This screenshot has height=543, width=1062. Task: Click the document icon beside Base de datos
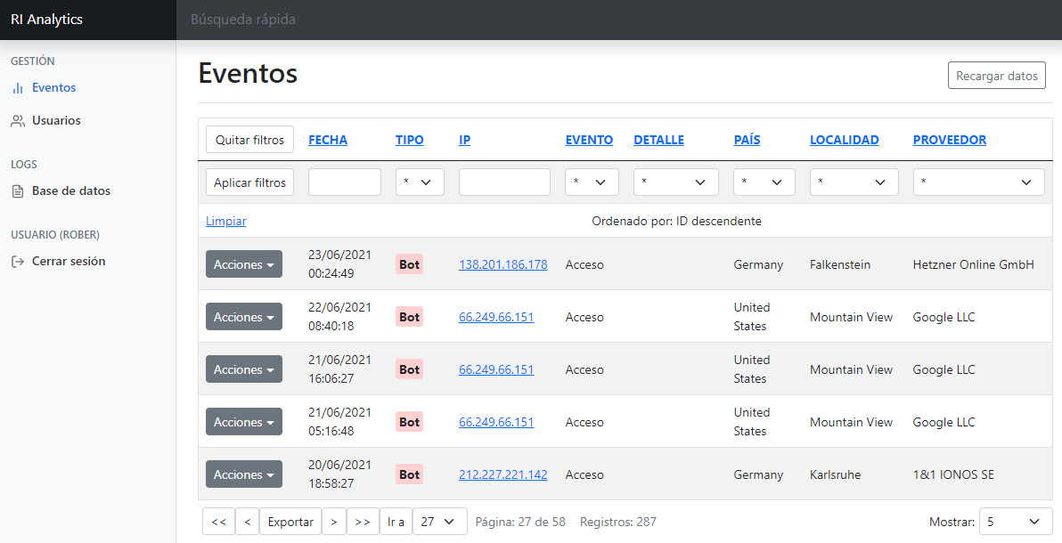17,190
